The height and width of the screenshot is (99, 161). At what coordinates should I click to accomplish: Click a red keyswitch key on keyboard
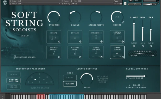point(41,97)
